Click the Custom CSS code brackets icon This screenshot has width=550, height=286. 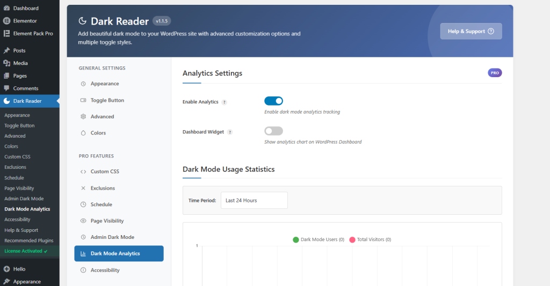click(83, 172)
